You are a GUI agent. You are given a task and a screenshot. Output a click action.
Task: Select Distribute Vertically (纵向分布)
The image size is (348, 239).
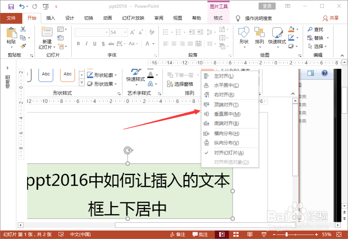point(230,143)
